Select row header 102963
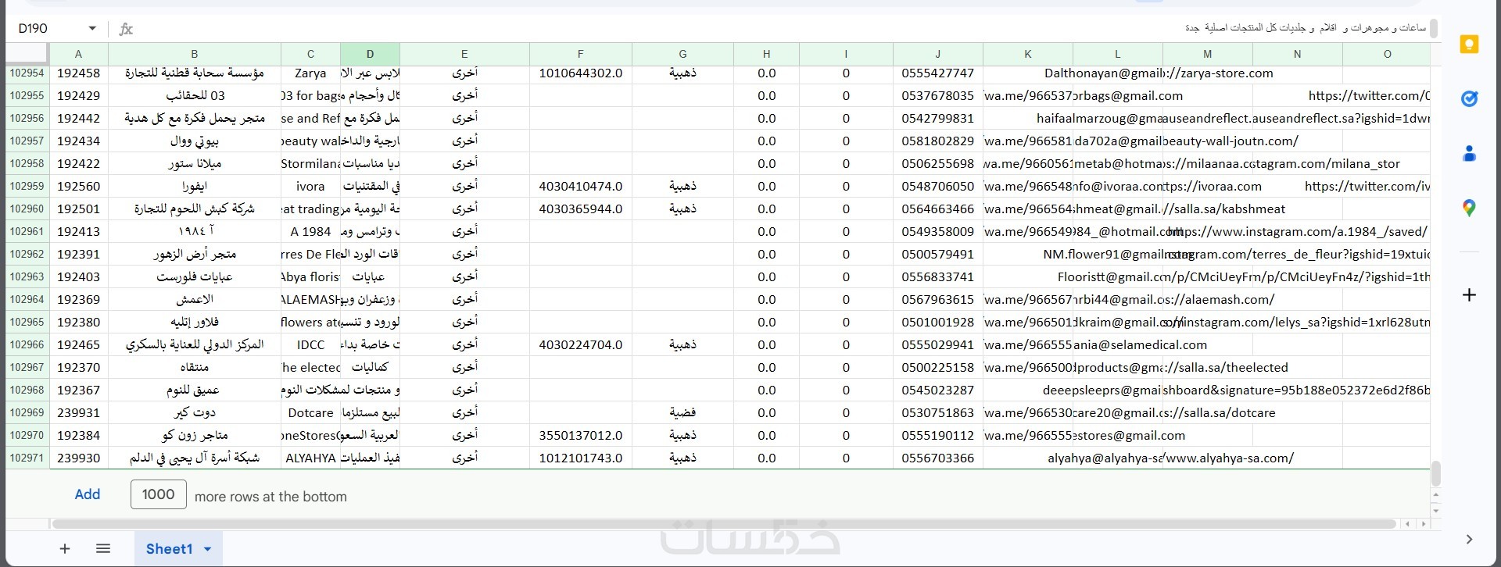The width and height of the screenshot is (1501, 567). [27, 277]
